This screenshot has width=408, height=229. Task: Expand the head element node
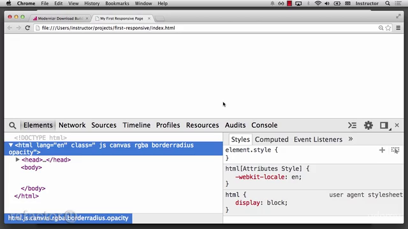[x=17, y=160]
